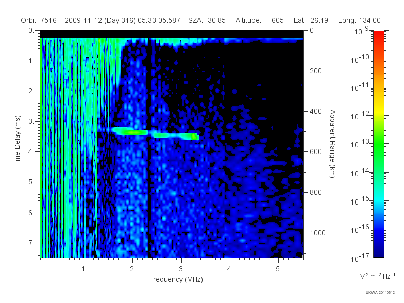Click the bright green echo trace near 2 MHz
The width and height of the screenshot is (404, 303).
131,132
